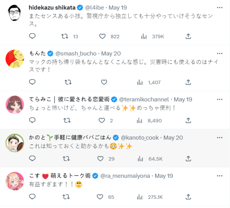The width and height of the screenshot is (230, 208).
Task: Reply to hidekazu shikata's tweet
Action: click(x=32, y=36)
